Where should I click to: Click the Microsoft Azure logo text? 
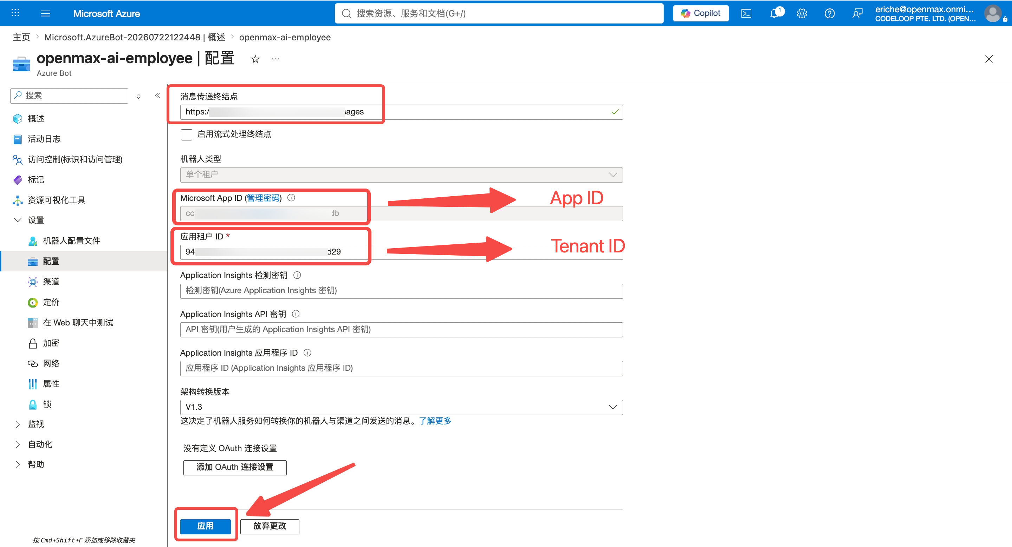click(x=106, y=13)
